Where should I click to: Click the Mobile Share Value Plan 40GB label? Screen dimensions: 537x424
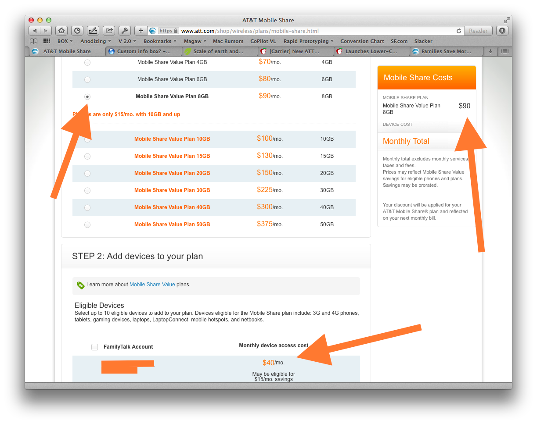click(172, 207)
